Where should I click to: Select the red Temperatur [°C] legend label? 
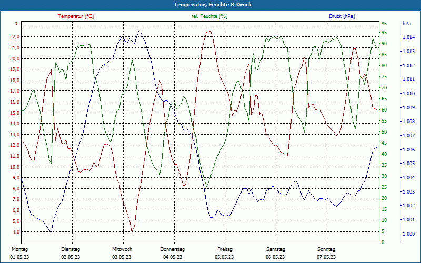click(x=76, y=16)
